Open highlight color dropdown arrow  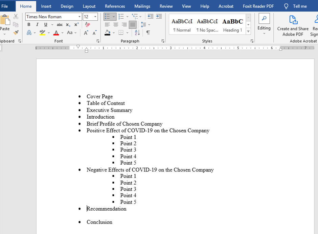point(49,33)
